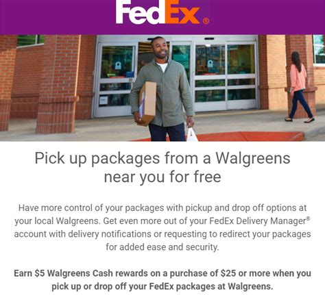
Task: Click the brick pillar on the left
Action: coord(59,84)
